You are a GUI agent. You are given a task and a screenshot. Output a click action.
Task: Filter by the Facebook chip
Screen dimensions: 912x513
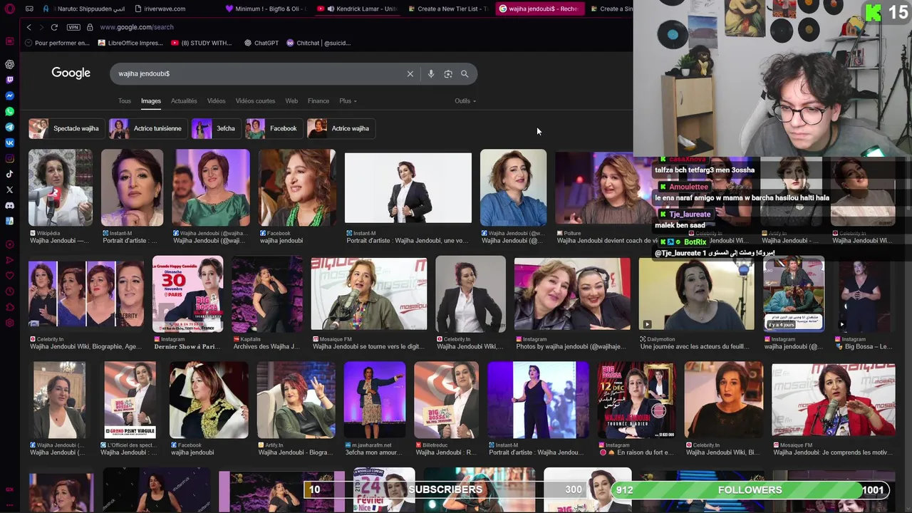tap(274, 128)
